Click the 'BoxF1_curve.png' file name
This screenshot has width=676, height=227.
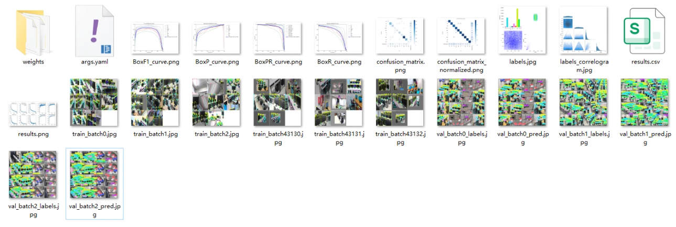tap(156, 62)
